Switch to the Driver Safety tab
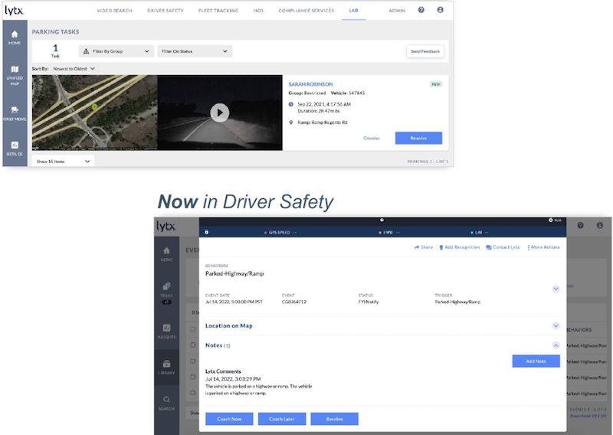This screenshot has width=613, height=435. (166, 11)
